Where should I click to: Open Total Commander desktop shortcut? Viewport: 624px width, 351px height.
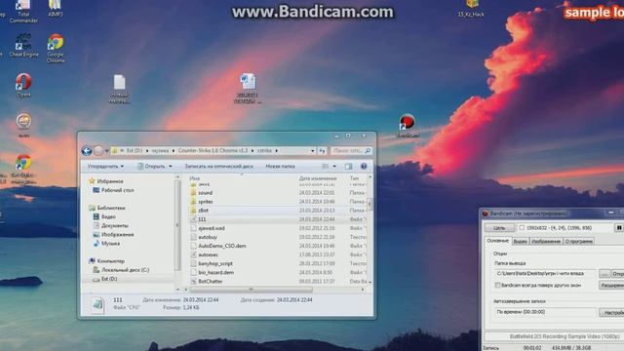pyautogui.click(x=23, y=11)
